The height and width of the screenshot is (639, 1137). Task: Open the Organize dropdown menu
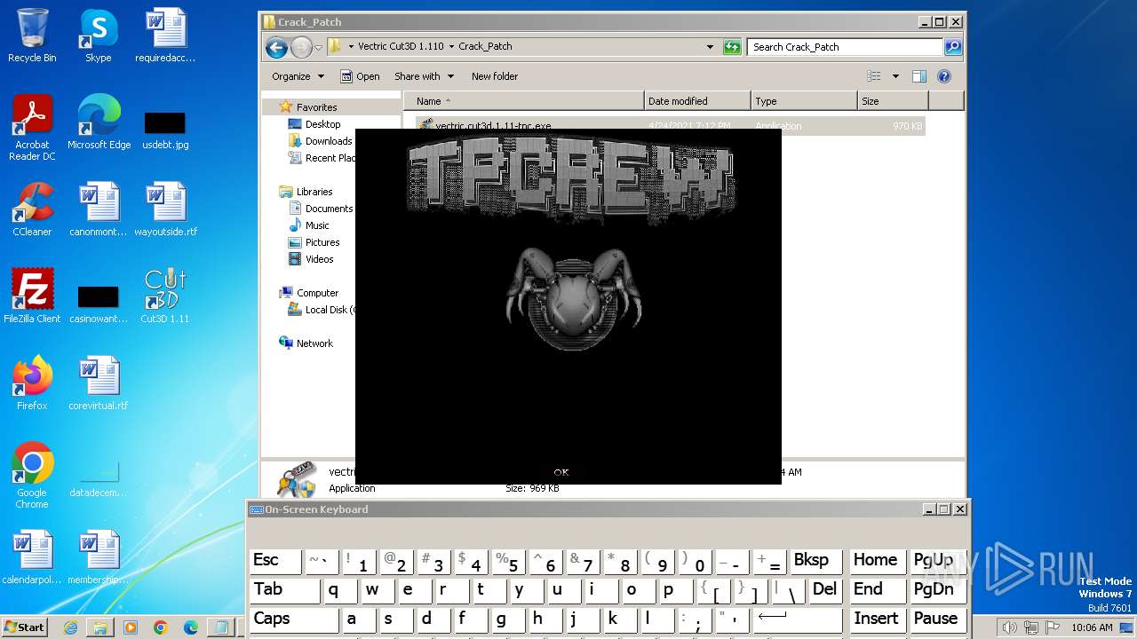pos(298,76)
